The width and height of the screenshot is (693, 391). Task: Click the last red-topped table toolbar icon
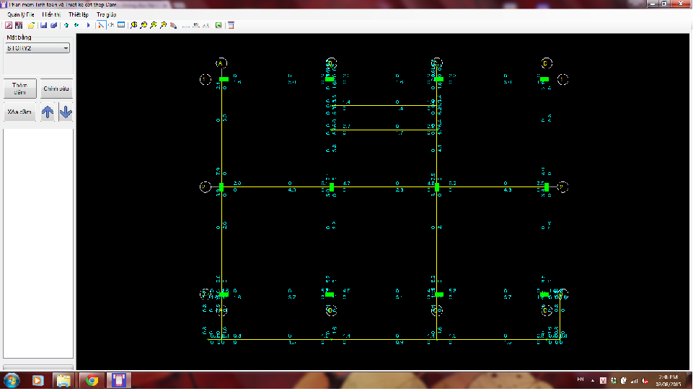231,25
